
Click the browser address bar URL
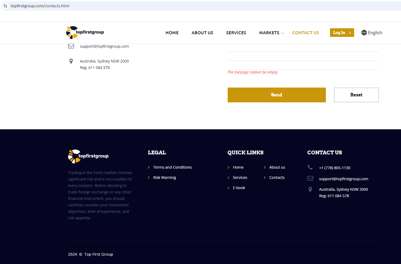(40, 6)
